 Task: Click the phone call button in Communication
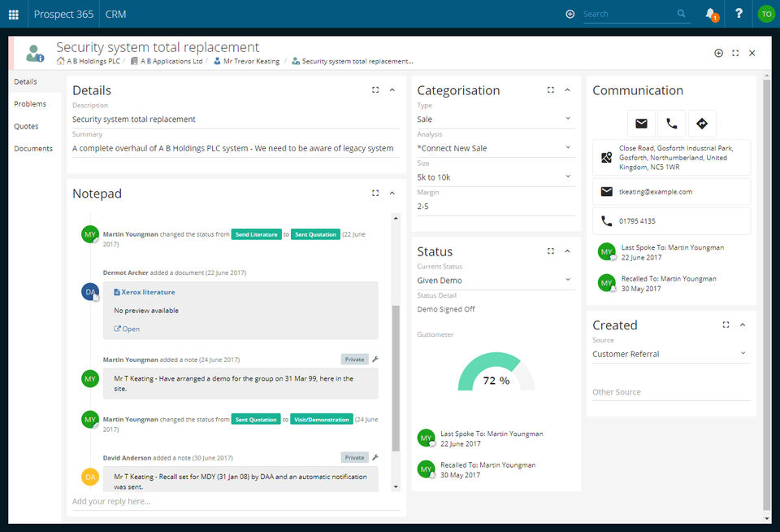[x=672, y=124]
